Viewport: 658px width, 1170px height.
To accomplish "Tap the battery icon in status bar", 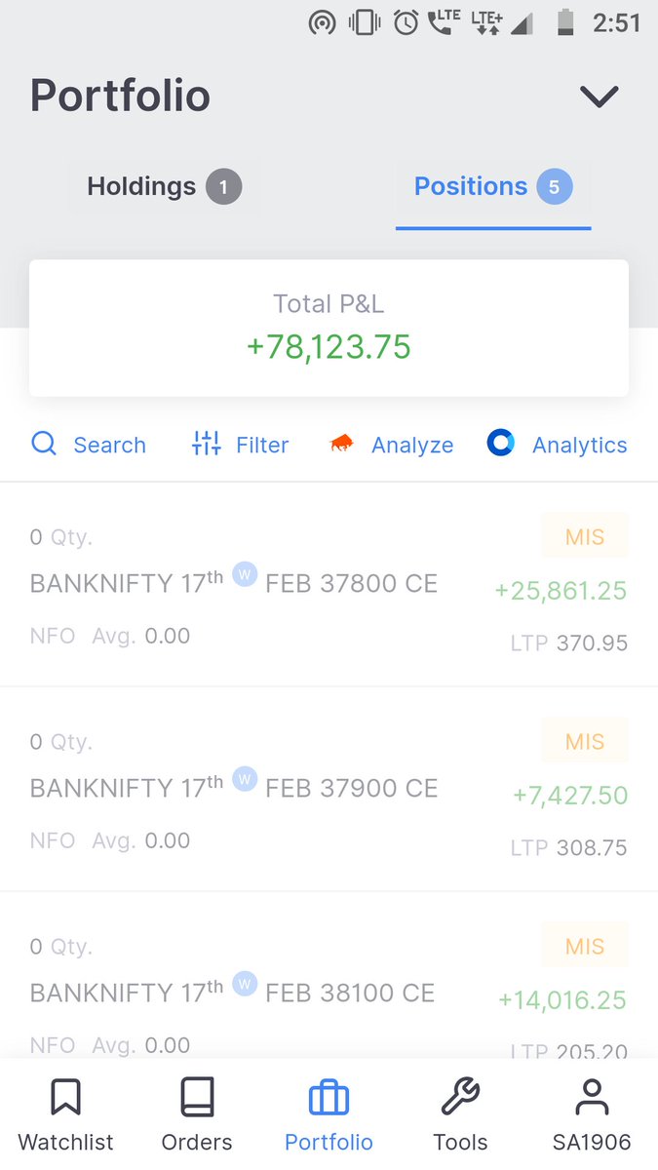I will pyautogui.click(x=565, y=21).
